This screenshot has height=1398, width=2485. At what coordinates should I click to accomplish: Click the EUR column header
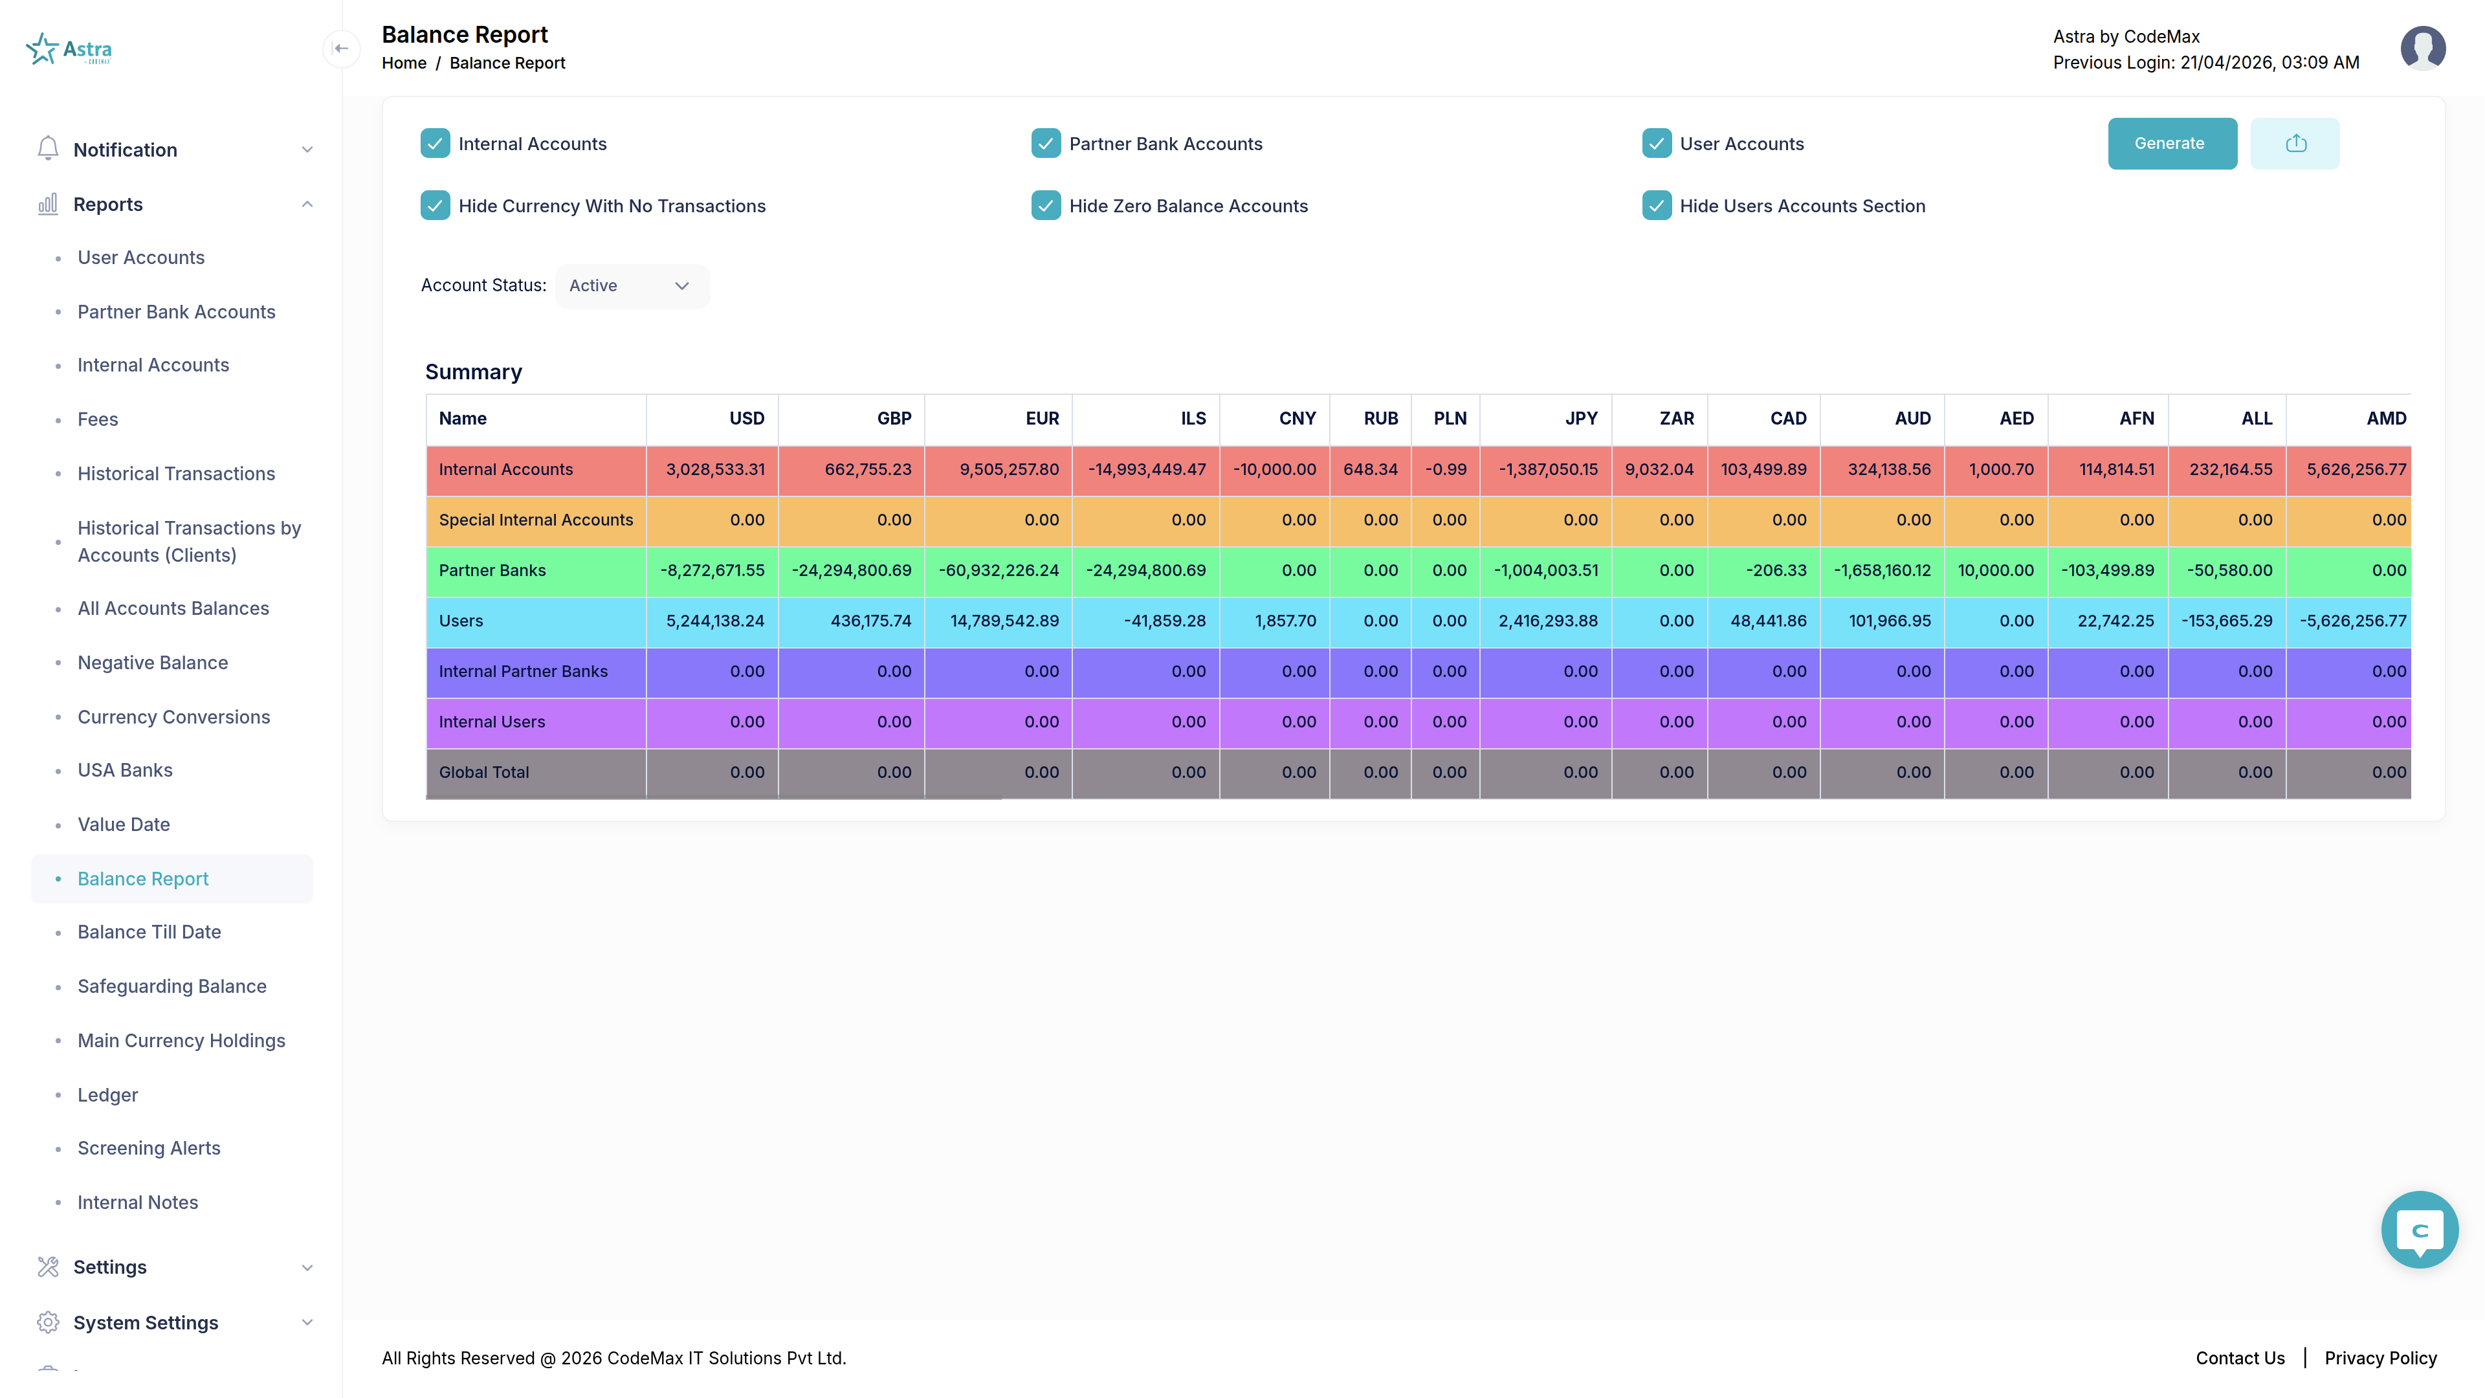(1042, 419)
